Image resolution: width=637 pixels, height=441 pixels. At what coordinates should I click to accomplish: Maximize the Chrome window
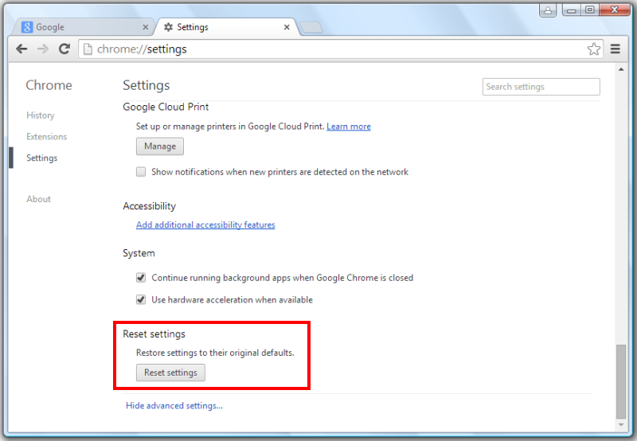click(589, 10)
